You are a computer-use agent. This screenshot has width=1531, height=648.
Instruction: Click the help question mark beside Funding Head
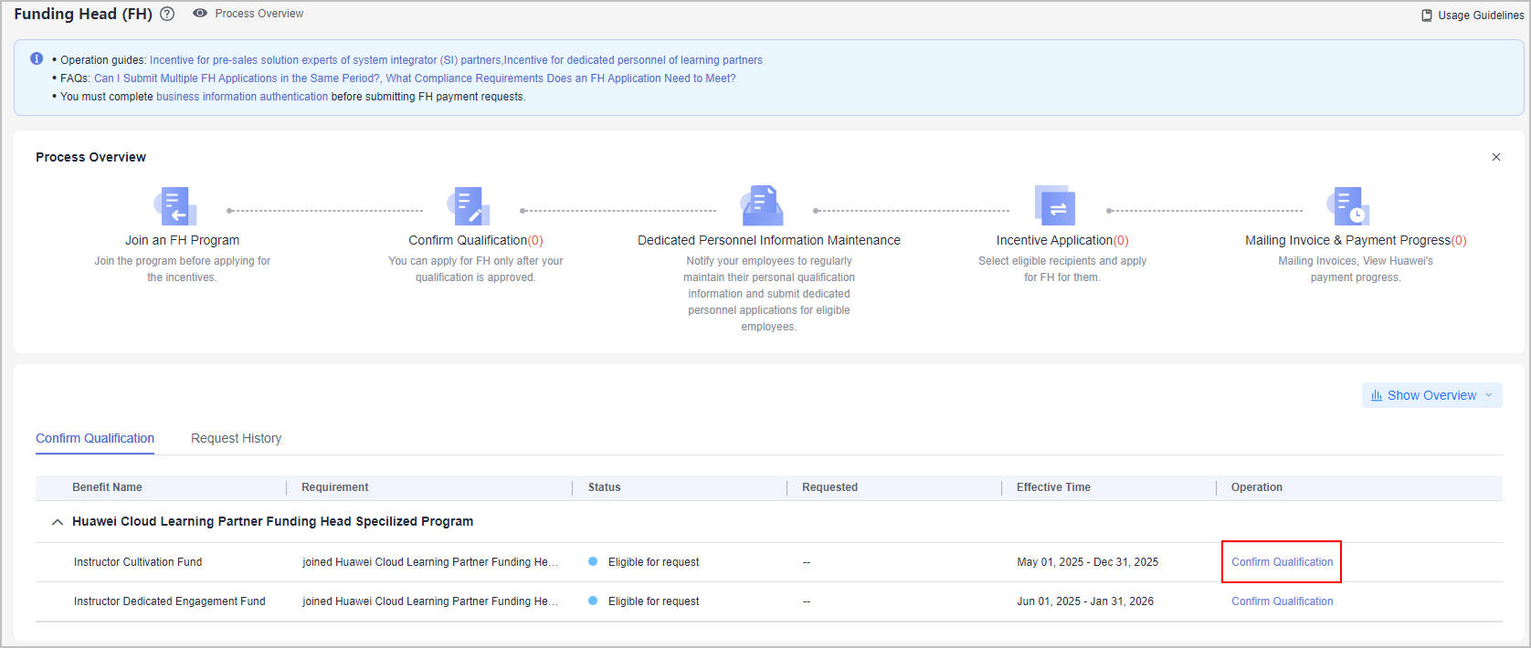pos(167,14)
